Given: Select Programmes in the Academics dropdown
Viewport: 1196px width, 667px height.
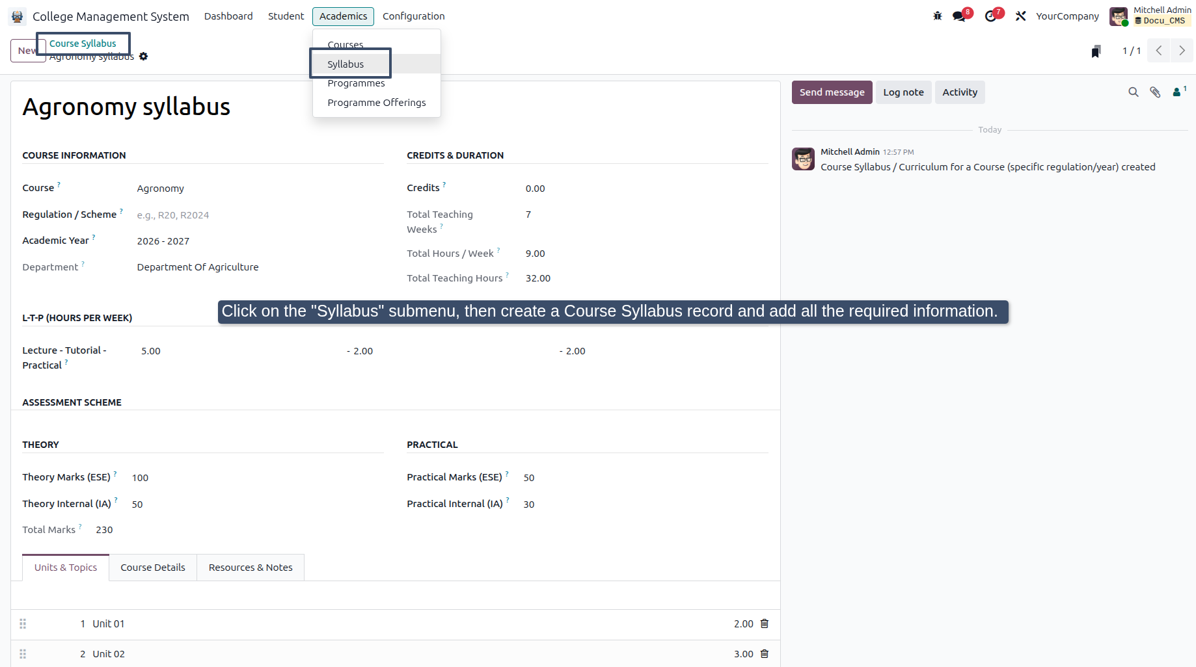Looking at the screenshot, I should click(x=376, y=83).
